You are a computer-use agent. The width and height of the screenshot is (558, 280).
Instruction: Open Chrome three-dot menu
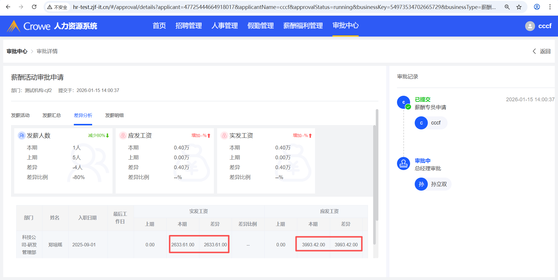pos(550,7)
